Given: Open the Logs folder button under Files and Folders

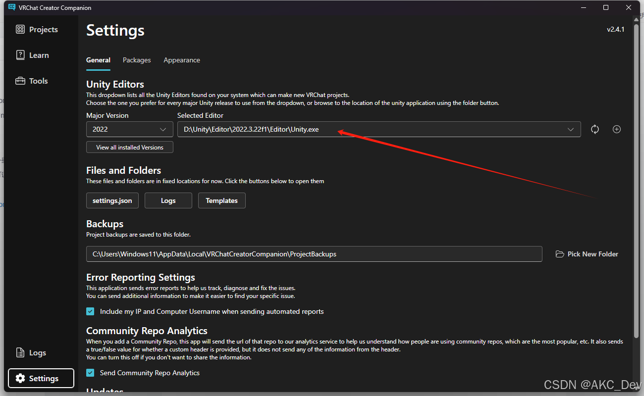Looking at the screenshot, I should coord(168,200).
